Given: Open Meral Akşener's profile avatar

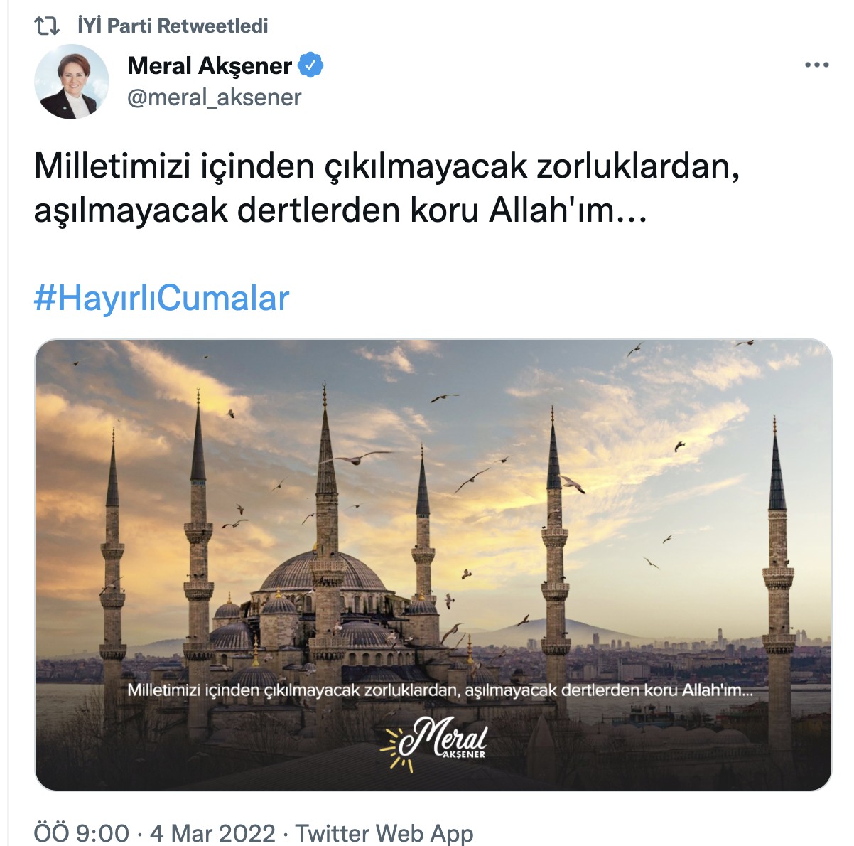Looking at the screenshot, I should click(x=72, y=82).
